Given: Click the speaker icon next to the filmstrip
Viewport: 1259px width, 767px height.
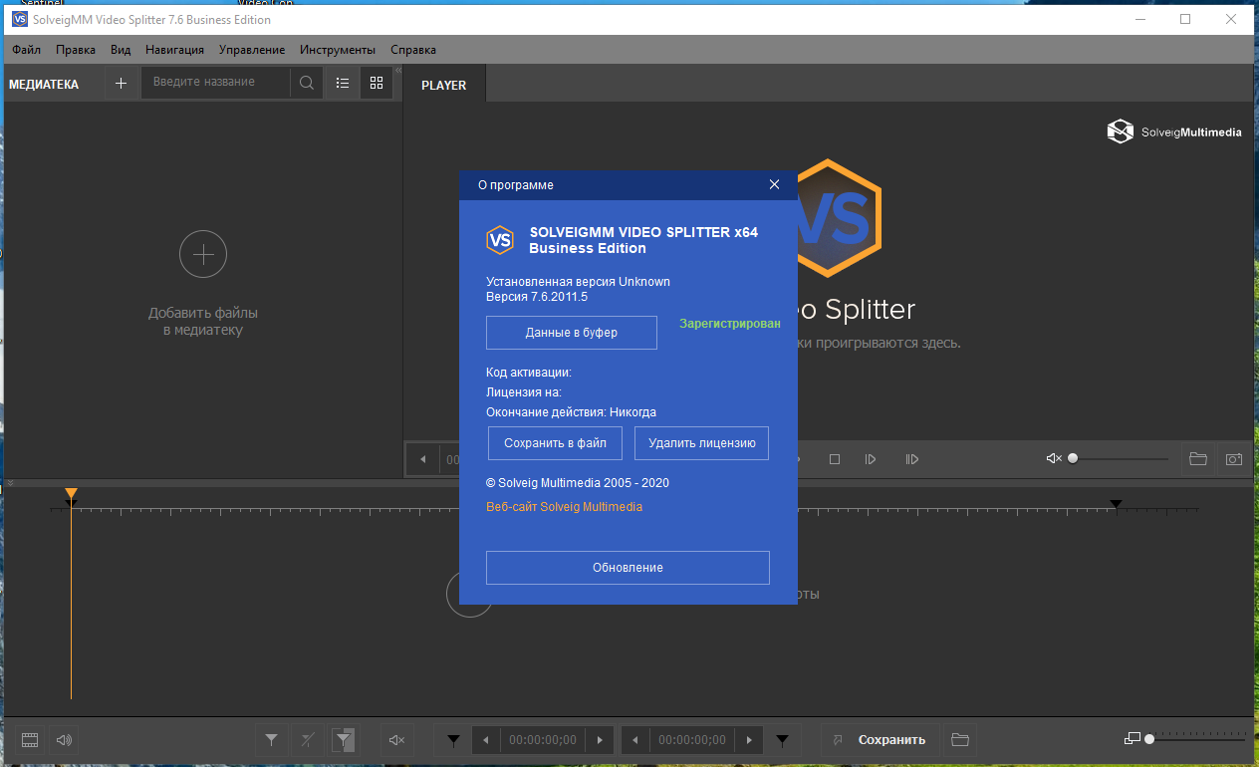Looking at the screenshot, I should tap(65, 740).
